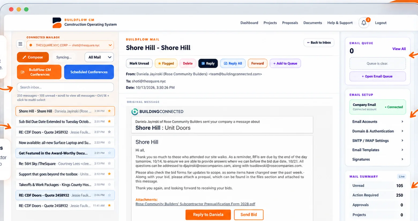Expand Signatures section

pos(377,159)
